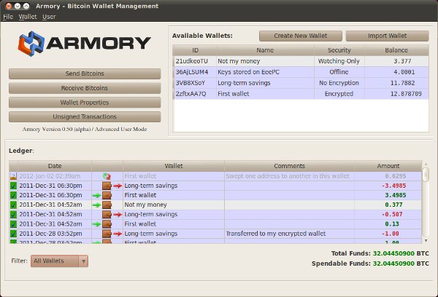This screenshot has width=438, height=297.
Task: Click the red sent arrow for the -3.4985 transaction
Action: (x=117, y=186)
